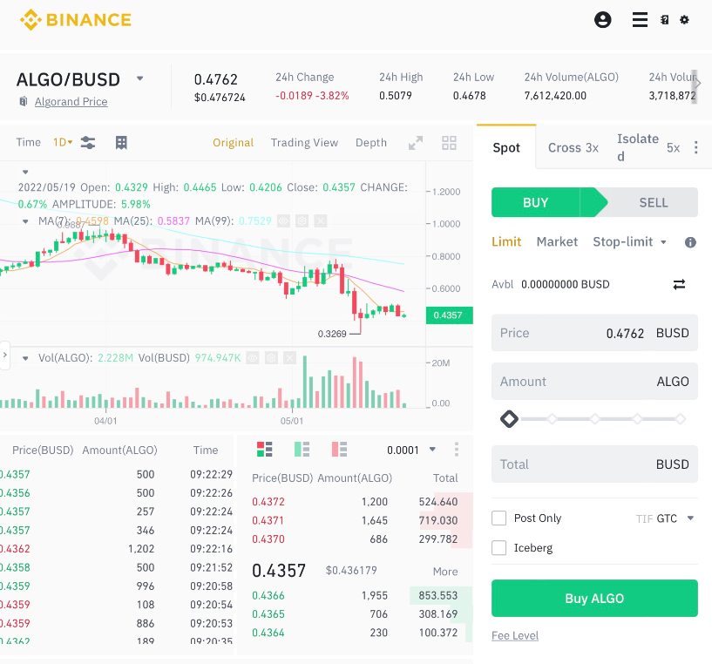Screen dimensions: 712x664
Task: Click the Binance logo
Action: pos(75,20)
